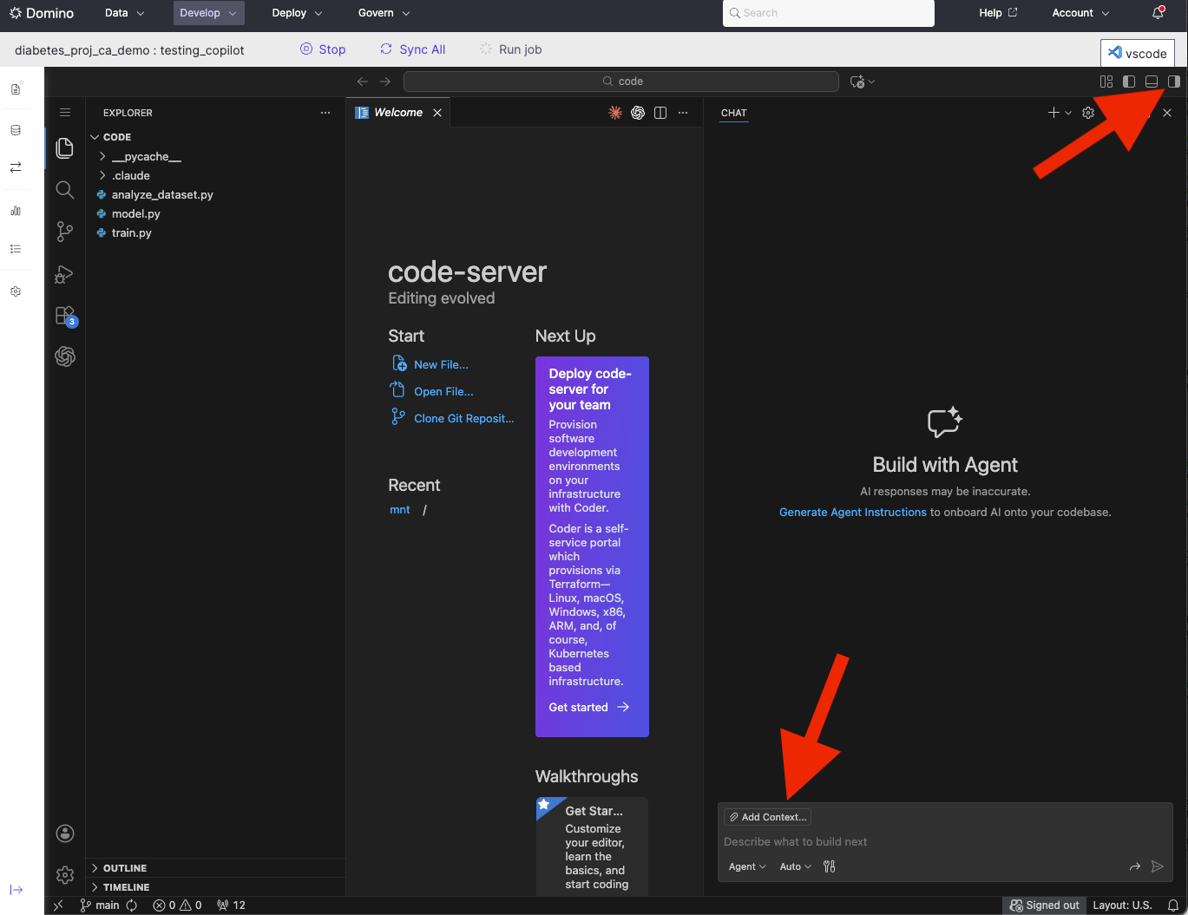This screenshot has width=1188, height=915.
Task: Open the Agent mode dropdown
Action: click(747, 866)
